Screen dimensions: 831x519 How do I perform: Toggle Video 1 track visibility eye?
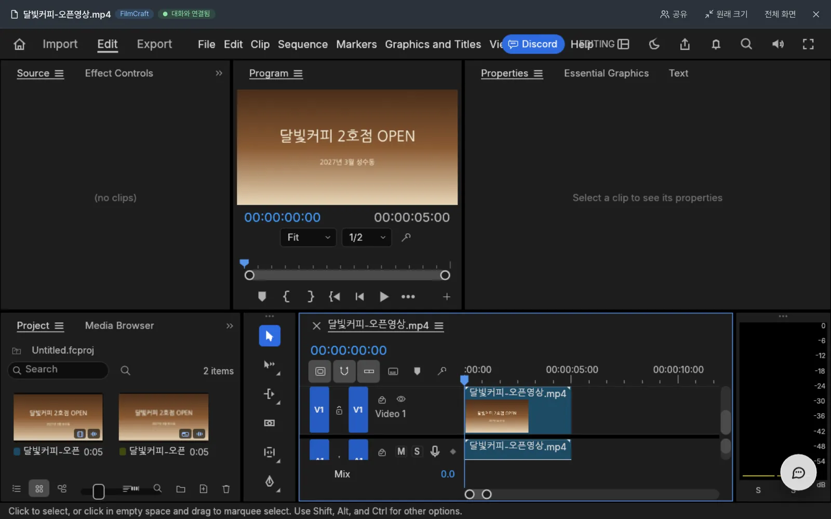pyautogui.click(x=401, y=399)
